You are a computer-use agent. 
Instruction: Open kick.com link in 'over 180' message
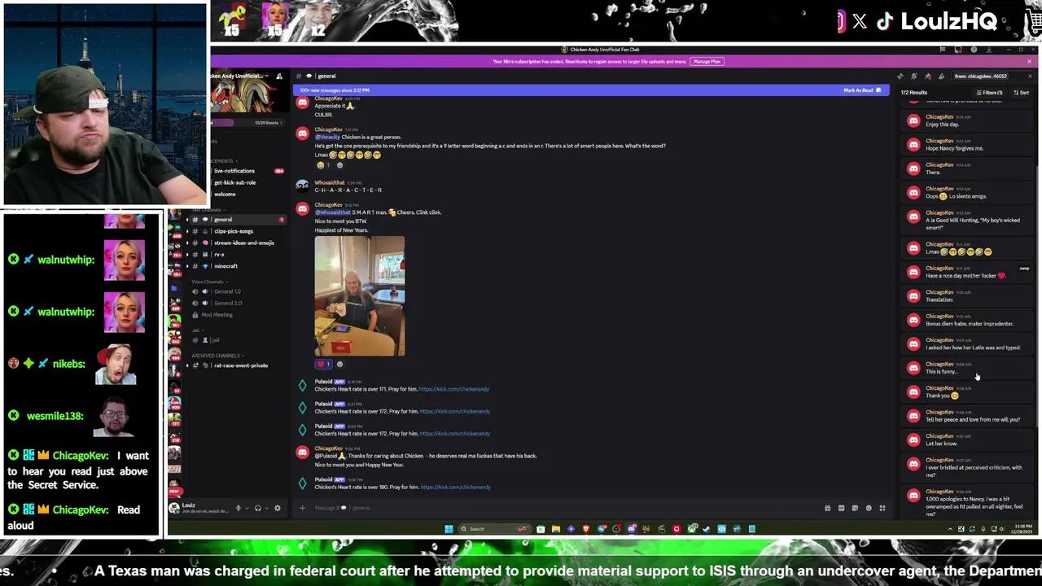tap(455, 487)
